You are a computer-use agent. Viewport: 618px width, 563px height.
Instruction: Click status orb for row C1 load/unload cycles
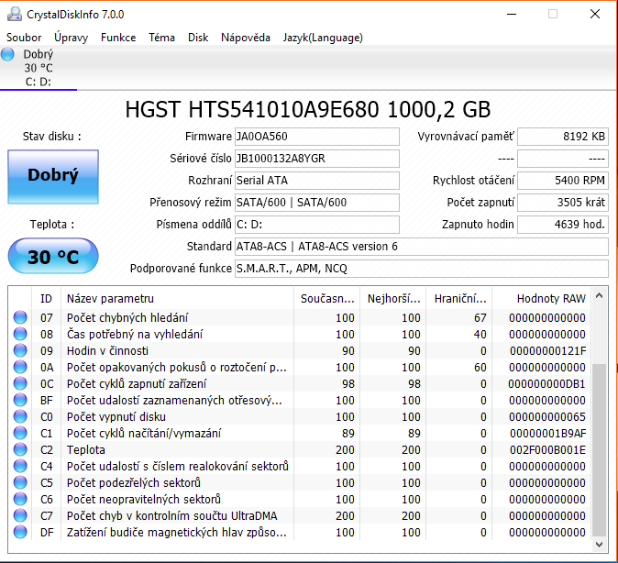point(20,434)
